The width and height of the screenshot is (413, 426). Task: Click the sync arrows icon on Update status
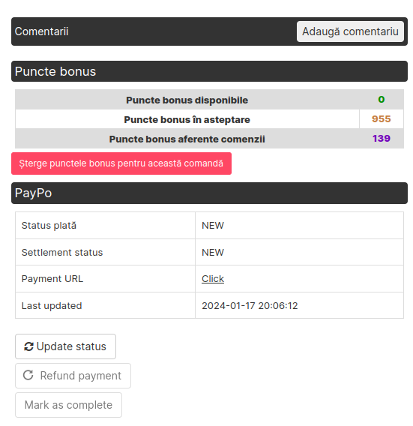(28, 346)
